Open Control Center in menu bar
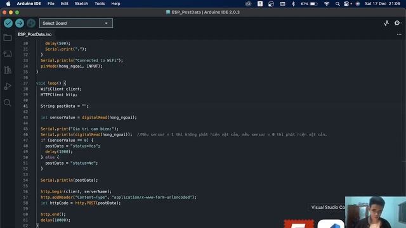406x228 pixels. click(347, 4)
